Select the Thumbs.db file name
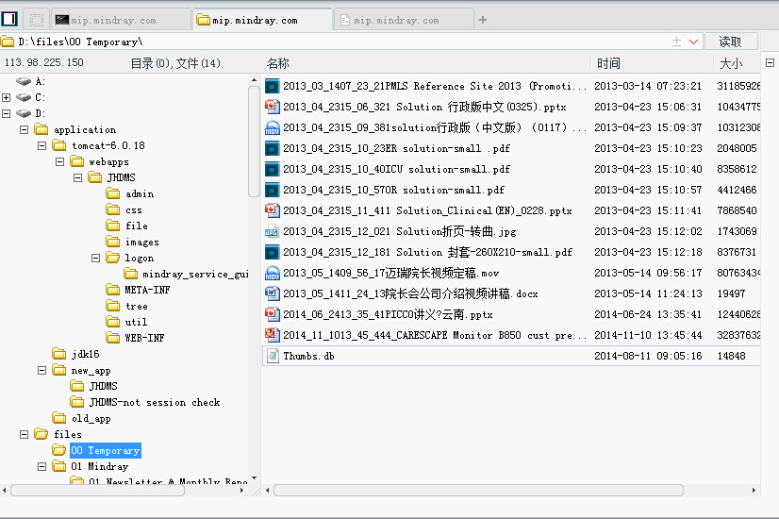 pos(308,356)
